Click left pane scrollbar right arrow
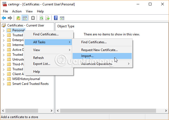 click(x=52, y=111)
